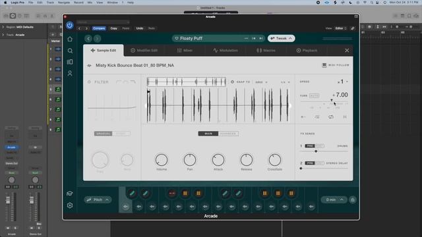The height and width of the screenshot is (237, 422).
Task: Click the Tune value +7.00
Action: [340, 95]
